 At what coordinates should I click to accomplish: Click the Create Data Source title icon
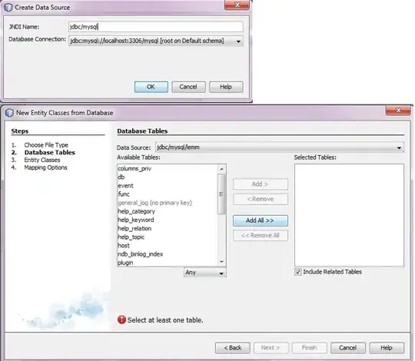point(8,8)
